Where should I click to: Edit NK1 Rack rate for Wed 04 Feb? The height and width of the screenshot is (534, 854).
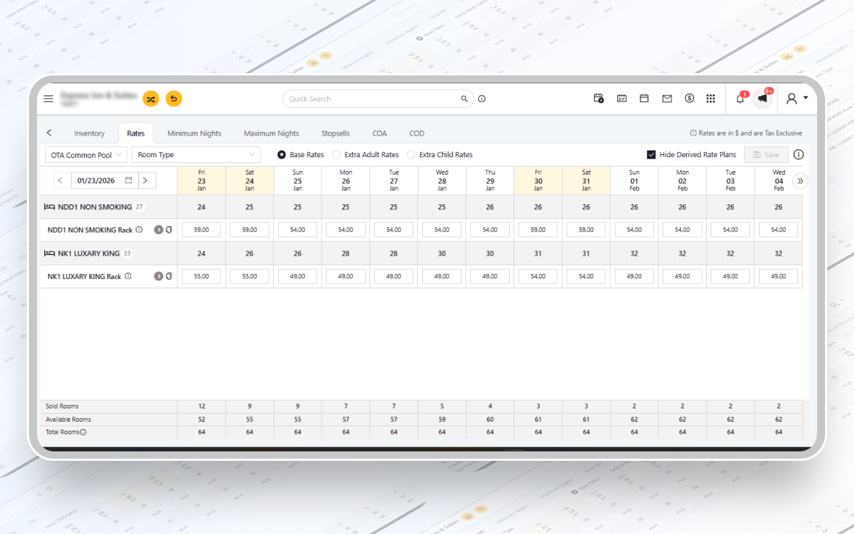pyautogui.click(x=778, y=276)
